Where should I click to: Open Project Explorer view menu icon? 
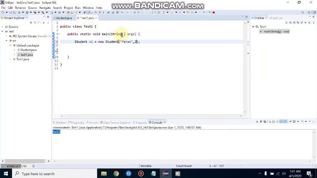(48, 23)
